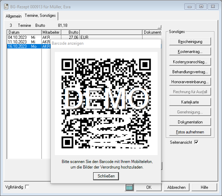Close the barcode dialog with Schließen
Image resolution: width=222 pixels, height=196 pixels.
pyautogui.click(x=106, y=176)
